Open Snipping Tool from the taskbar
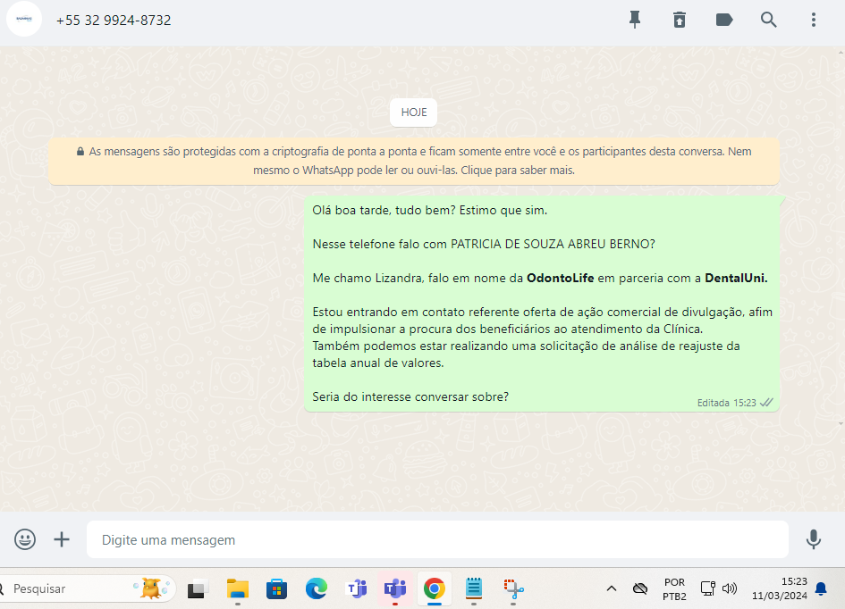845x609 pixels. pos(513,588)
